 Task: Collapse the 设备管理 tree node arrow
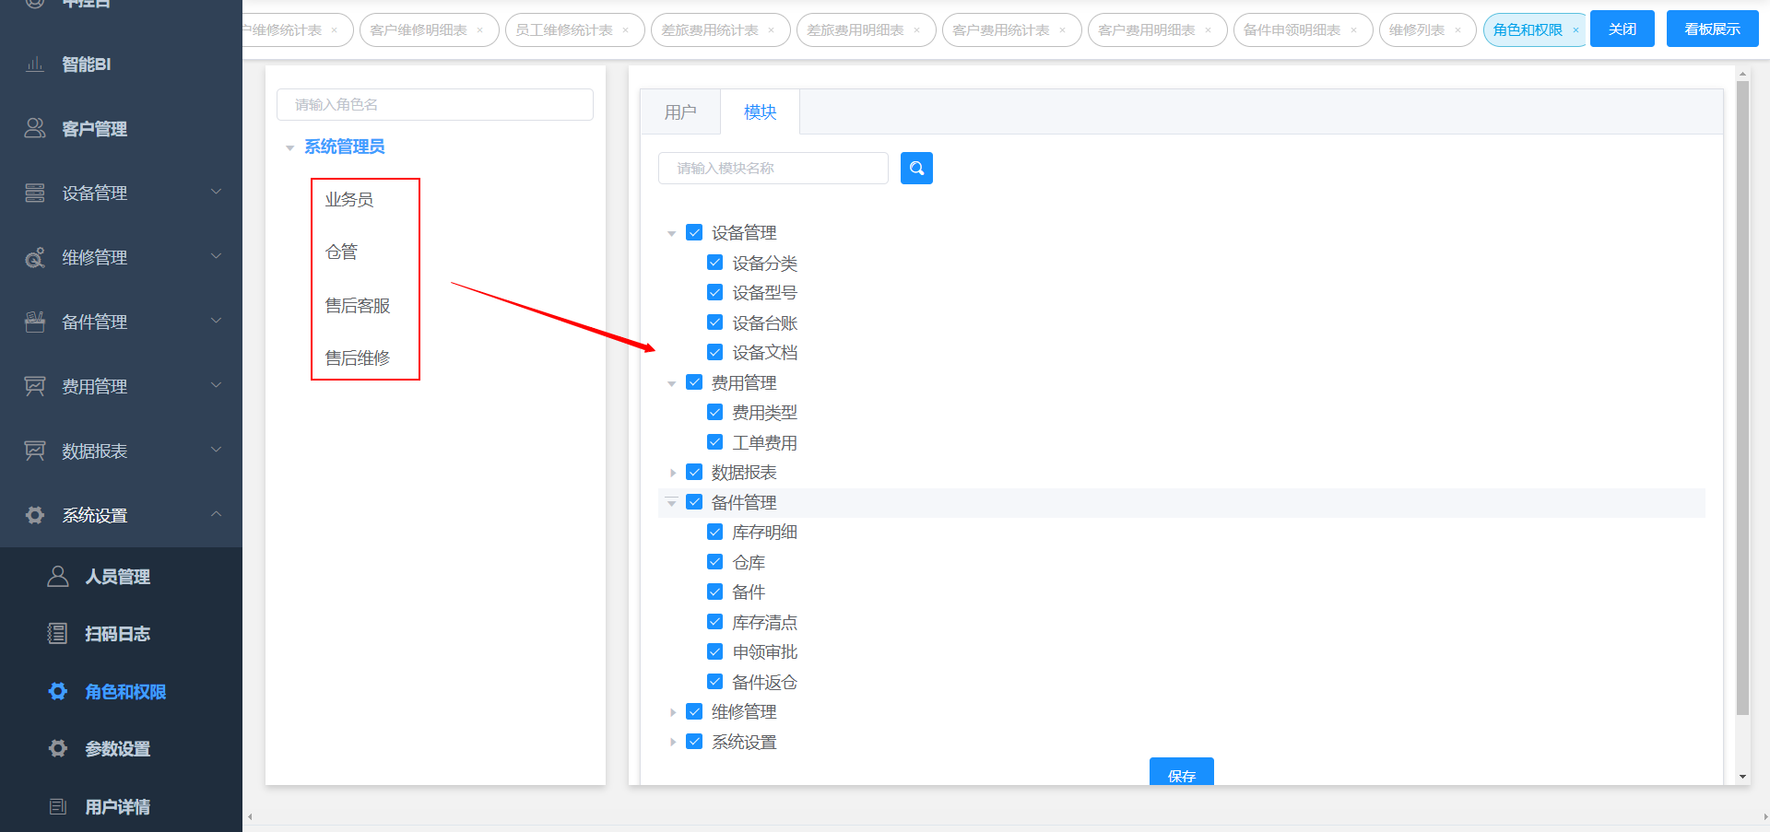672,233
